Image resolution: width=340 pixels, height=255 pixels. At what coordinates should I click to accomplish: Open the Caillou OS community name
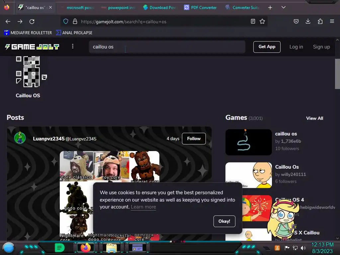[28, 96]
